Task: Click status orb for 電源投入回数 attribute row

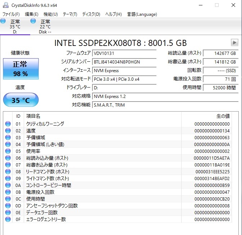Action: click(x=8, y=192)
